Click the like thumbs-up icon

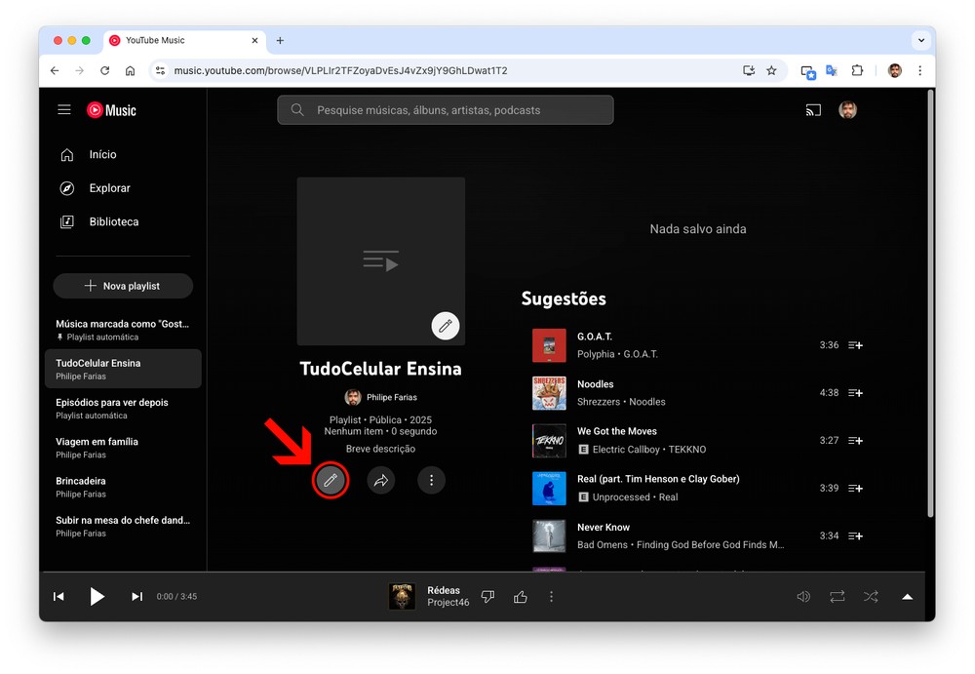pos(521,596)
